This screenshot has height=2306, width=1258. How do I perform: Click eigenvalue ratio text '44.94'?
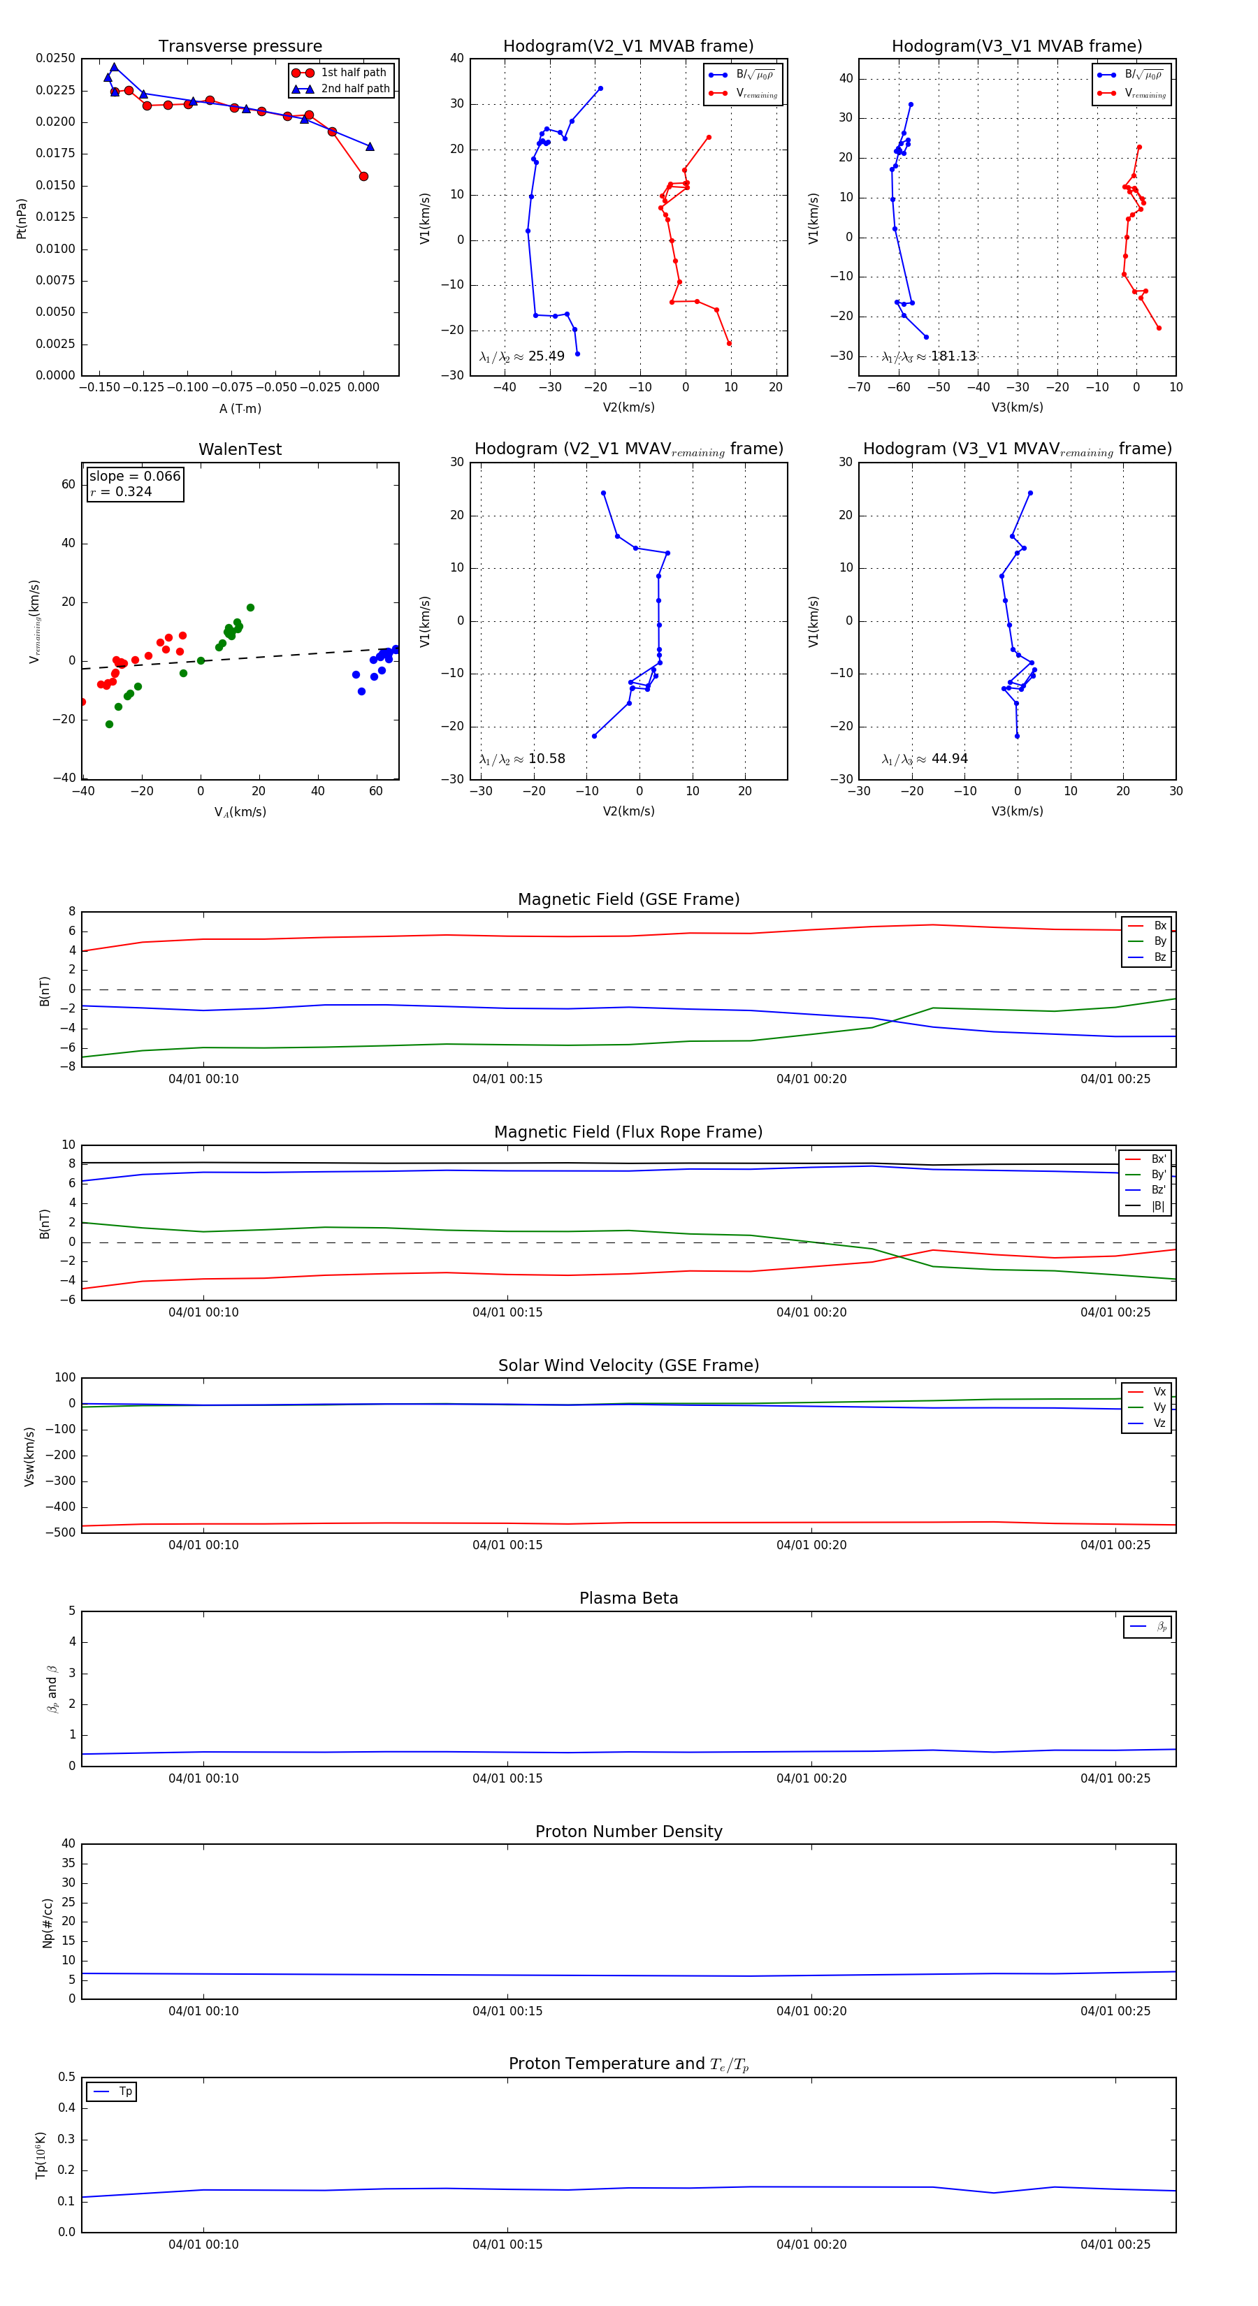[949, 759]
